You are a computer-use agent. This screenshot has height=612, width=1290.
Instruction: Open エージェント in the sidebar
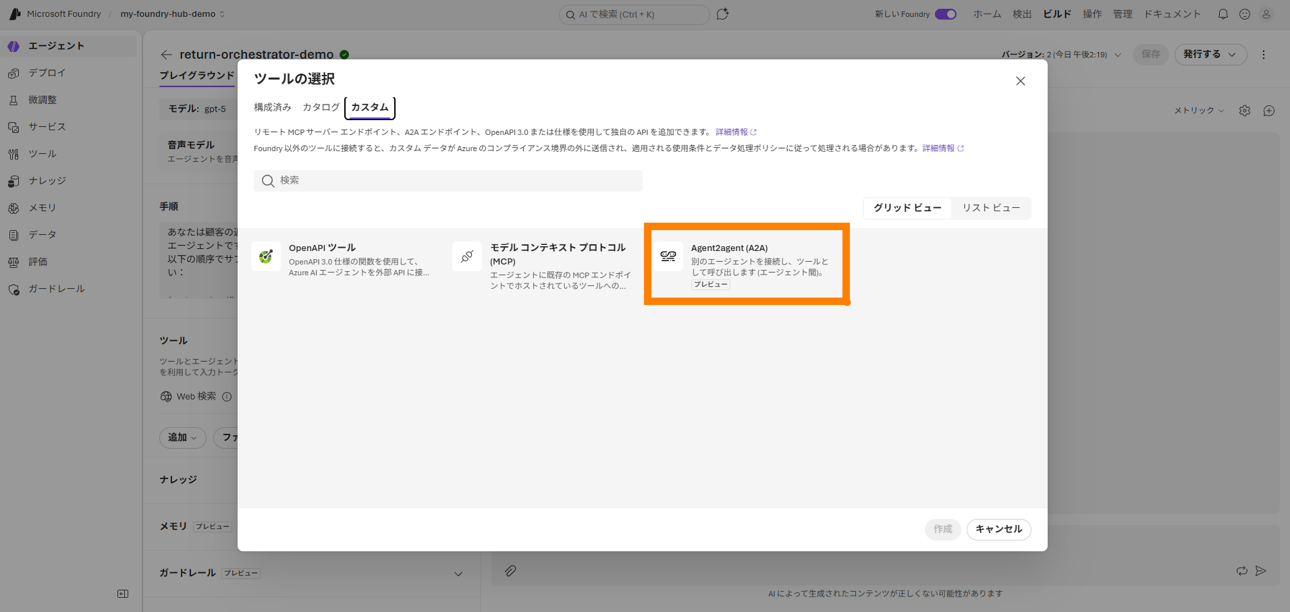point(68,46)
